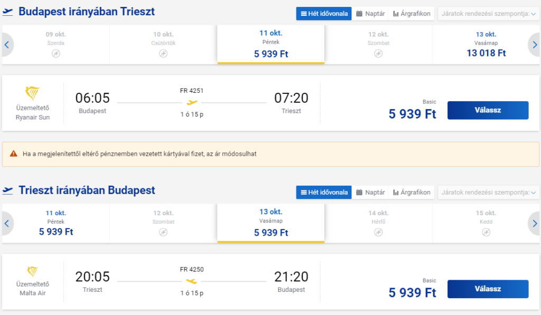
Task: Open the return Járatok rendezési szempontja dropdown
Action: pos(488,192)
